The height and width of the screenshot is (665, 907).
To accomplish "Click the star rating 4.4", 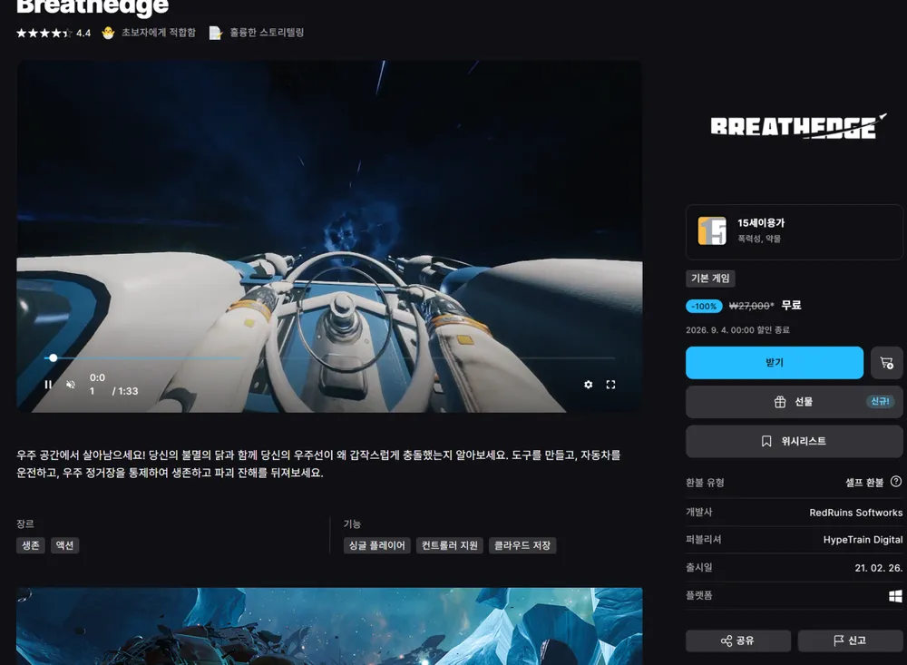I will click(x=54, y=33).
